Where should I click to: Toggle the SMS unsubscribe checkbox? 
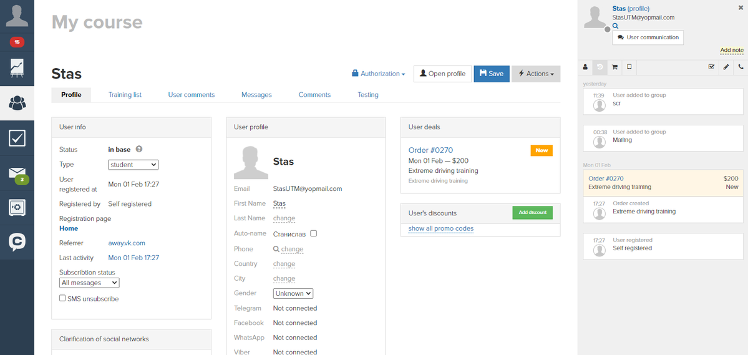pos(62,298)
